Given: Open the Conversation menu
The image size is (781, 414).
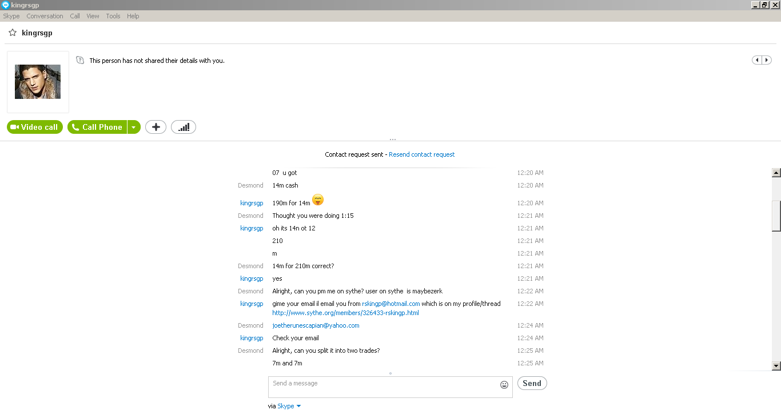Looking at the screenshot, I should click(45, 16).
